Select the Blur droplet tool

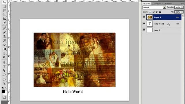[x=4, y=53]
